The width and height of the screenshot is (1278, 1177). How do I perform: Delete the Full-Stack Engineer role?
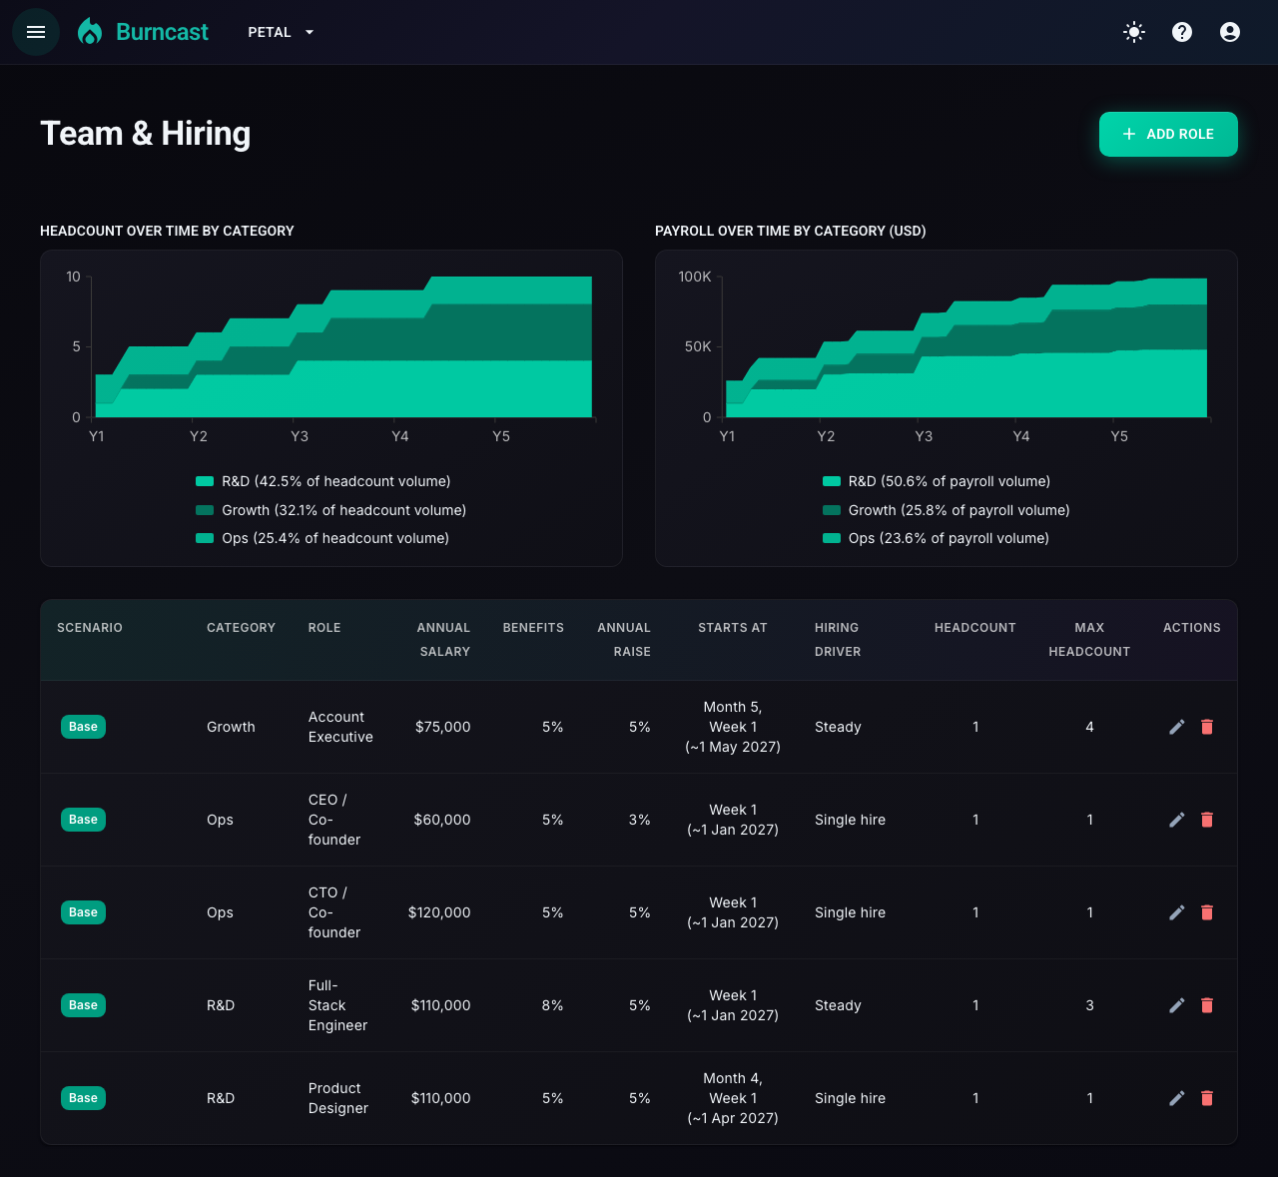pyautogui.click(x=1207, y=1005)
